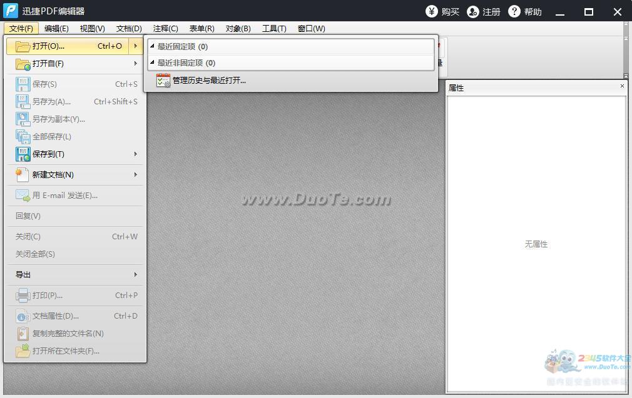Click the folder icon beside 打开自(F)
This screenshot has width=632, height=398.
[23, 64]
